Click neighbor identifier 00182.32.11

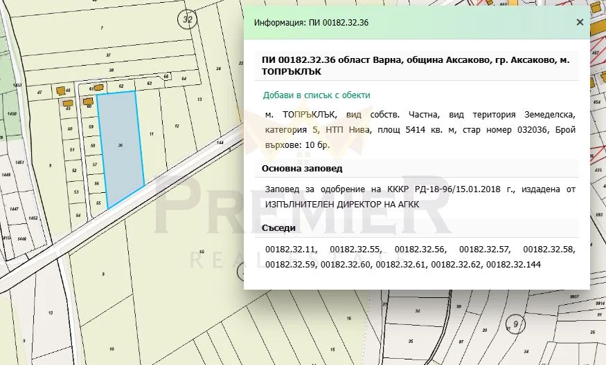pyautogui.click(x=290, y=249)
